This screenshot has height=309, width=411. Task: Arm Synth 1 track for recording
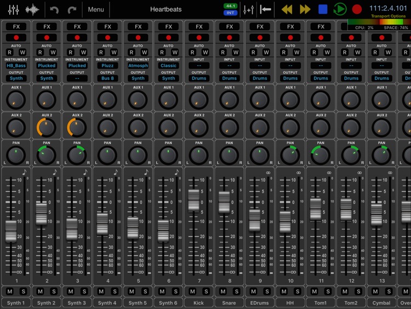tap(16, 37)
